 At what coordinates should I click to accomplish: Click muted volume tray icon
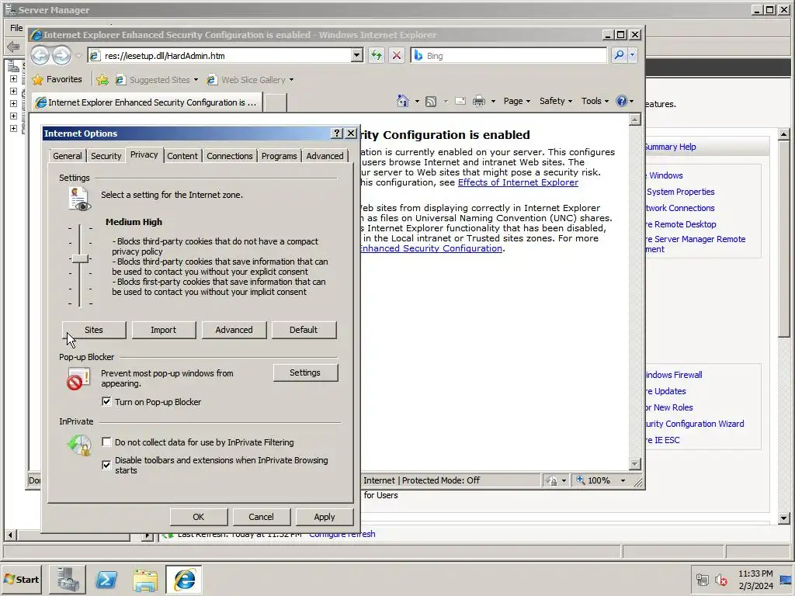coord(720,579)
